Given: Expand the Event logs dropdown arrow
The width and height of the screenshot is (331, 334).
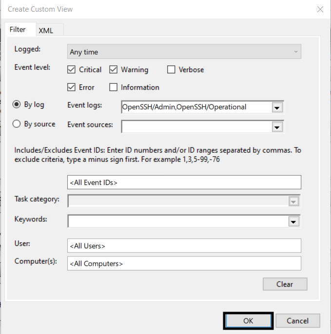Looking at the screenshot, I should tap(277, 108).
